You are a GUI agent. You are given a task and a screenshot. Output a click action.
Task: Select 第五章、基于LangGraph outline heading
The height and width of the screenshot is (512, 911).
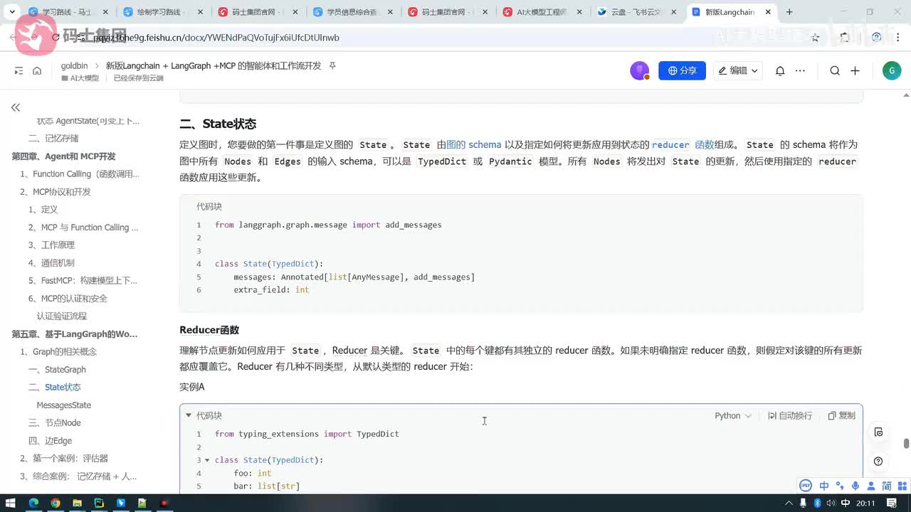75,334
